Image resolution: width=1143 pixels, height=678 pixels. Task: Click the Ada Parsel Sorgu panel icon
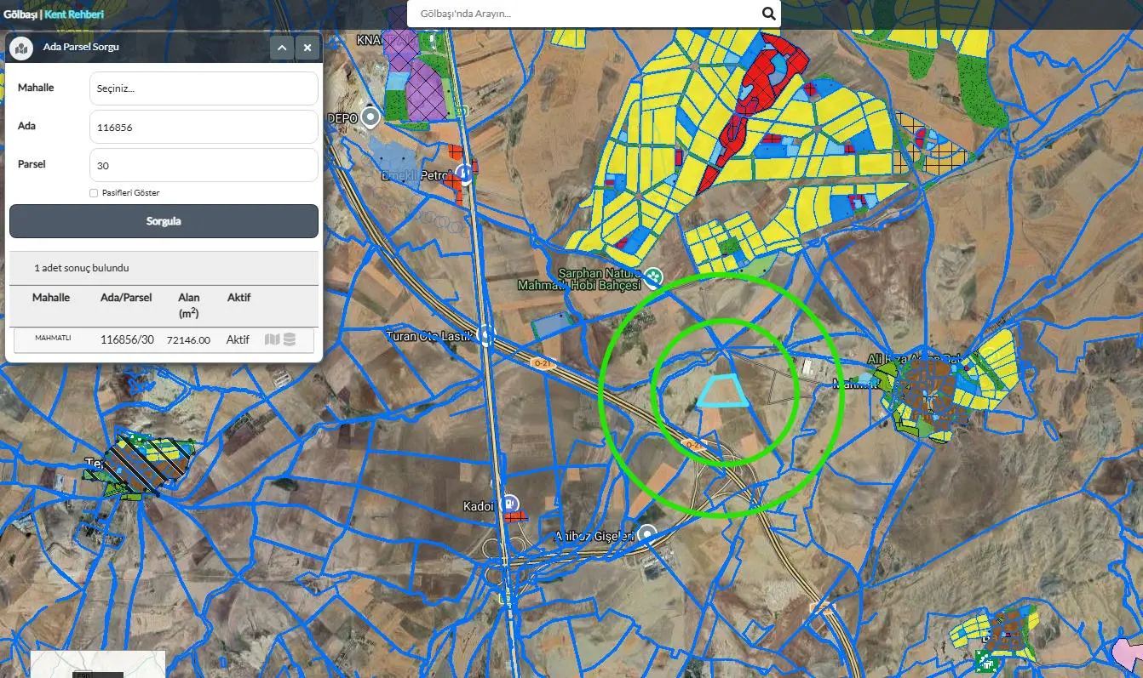click(21, 48)
